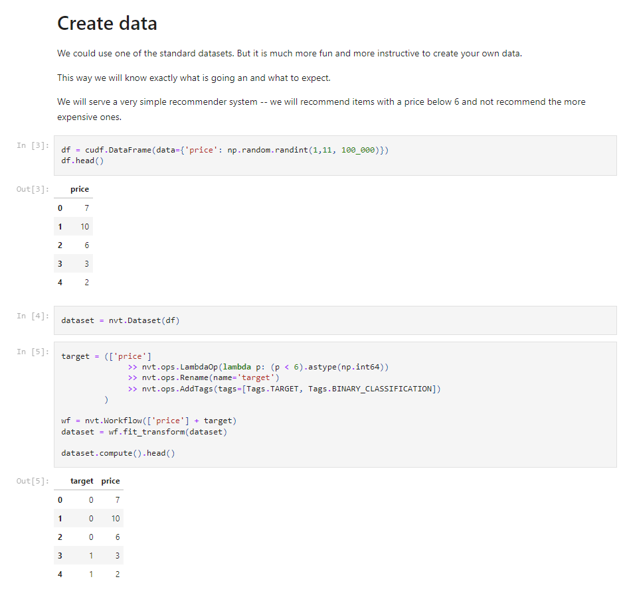Click price value 10 in Out[5] table

116,519
